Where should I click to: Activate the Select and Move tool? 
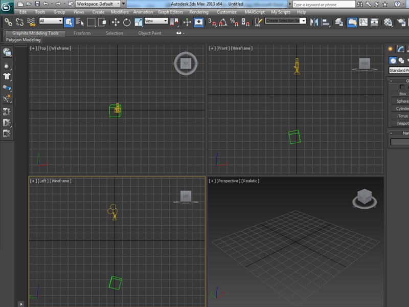tap(116, 22)
